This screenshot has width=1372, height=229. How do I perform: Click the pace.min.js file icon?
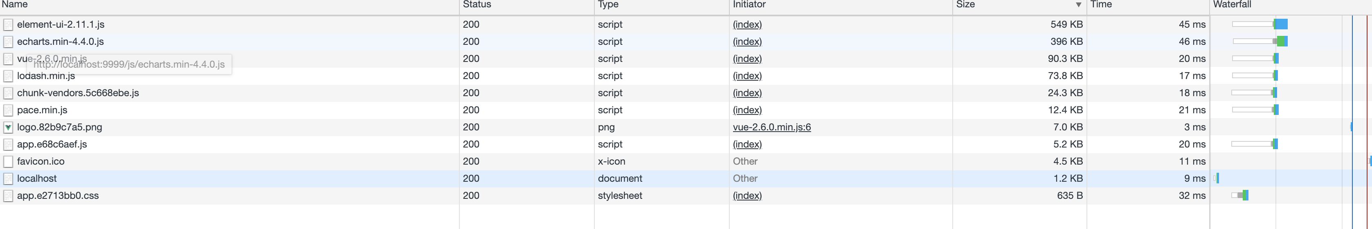pos(8,110)
